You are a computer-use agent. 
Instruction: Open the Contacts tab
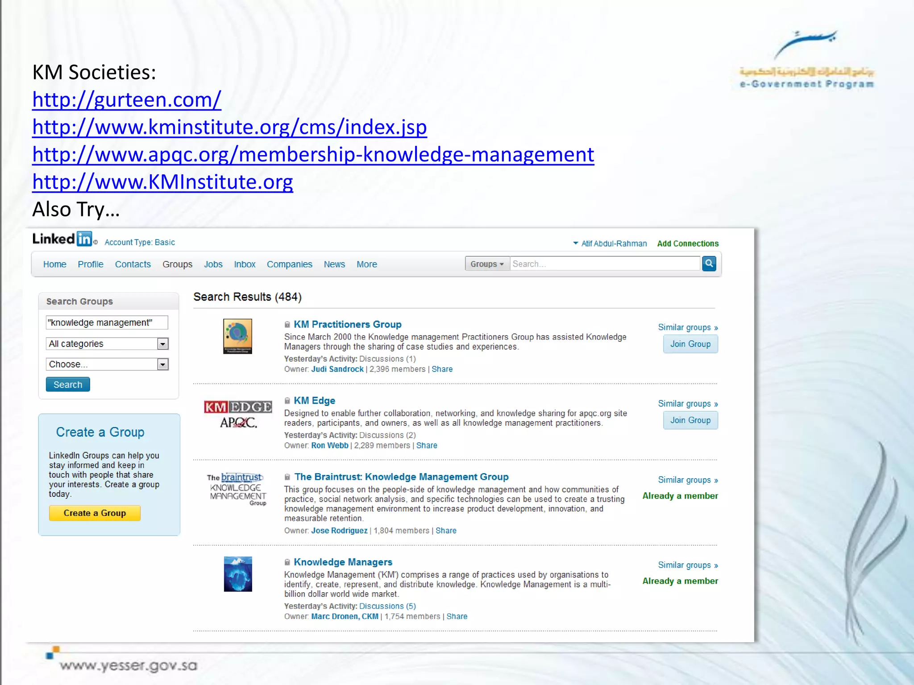pyautogui.click(x=133, y=264)
